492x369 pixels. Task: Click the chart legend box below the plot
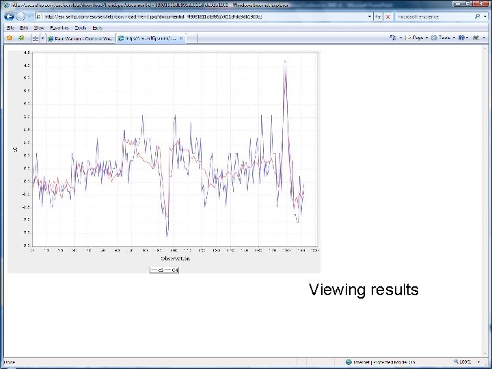tap(164, 270)
